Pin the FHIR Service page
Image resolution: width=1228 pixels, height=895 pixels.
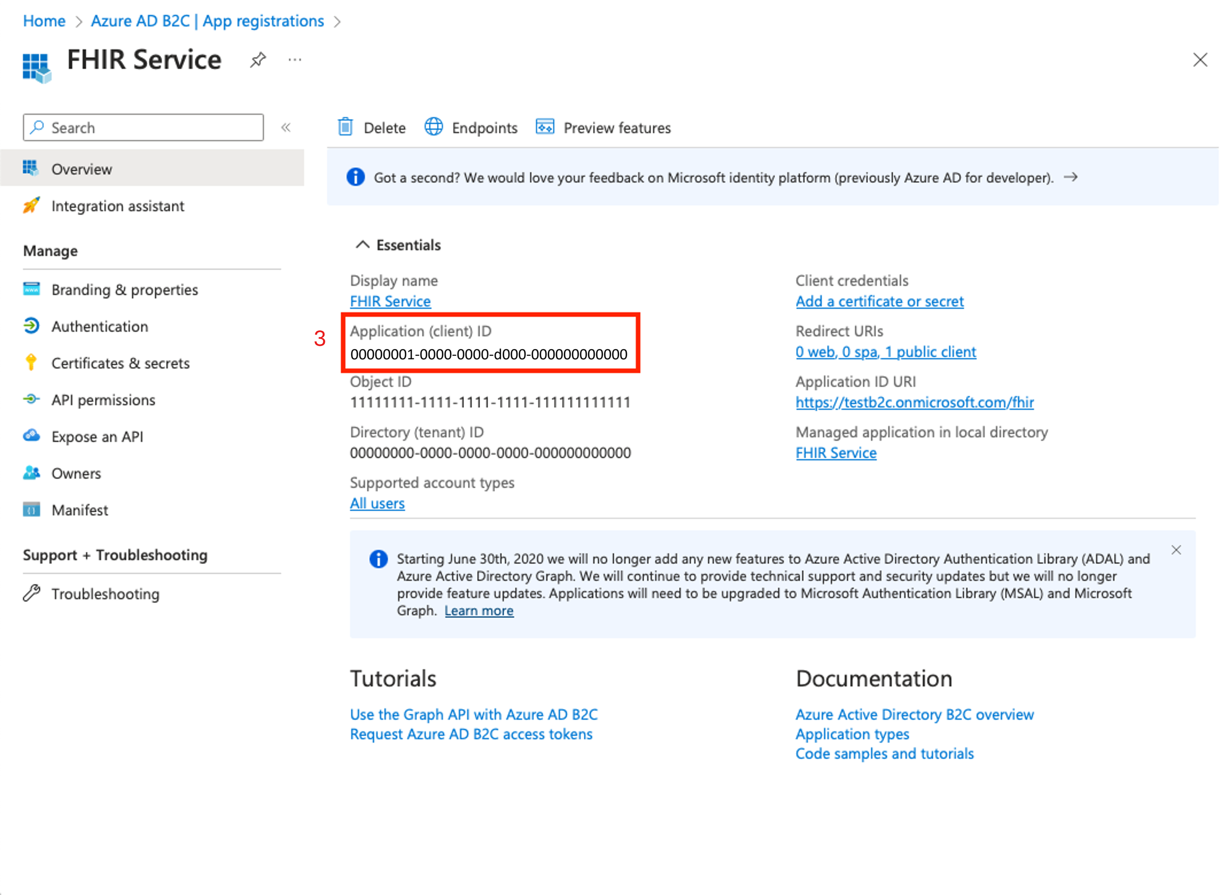(x=258, y=60)
